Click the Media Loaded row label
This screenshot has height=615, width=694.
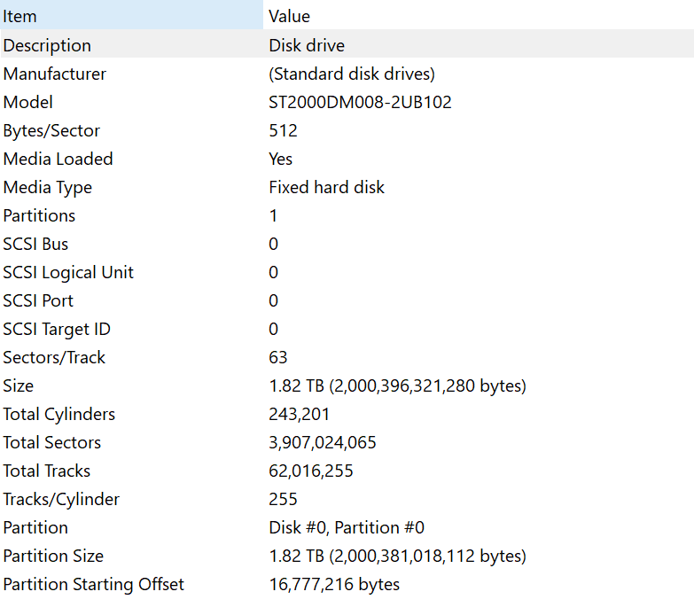[58, 159]
